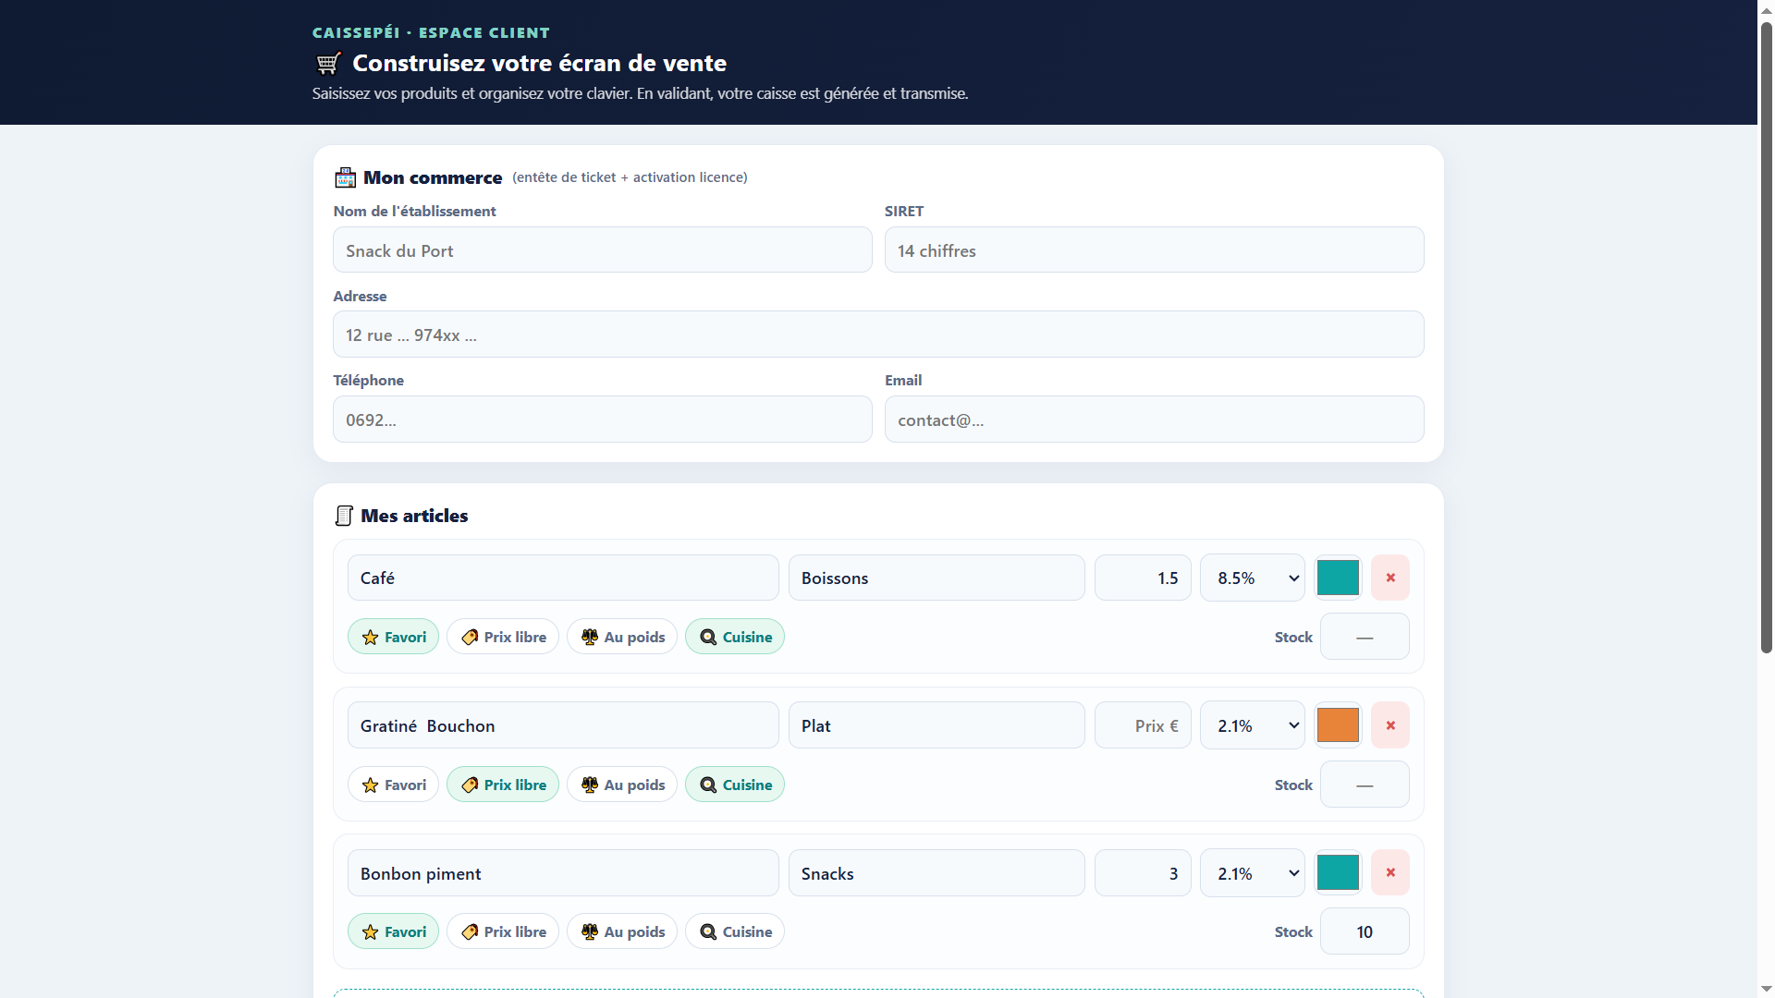This screenshot has height=998, width=1775.
Task: Click the empty Prix € field
Action: coord(1143,725)
